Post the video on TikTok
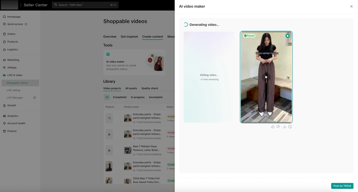The height and width of the screenshot is (192, 358). (x=342, y=186)
